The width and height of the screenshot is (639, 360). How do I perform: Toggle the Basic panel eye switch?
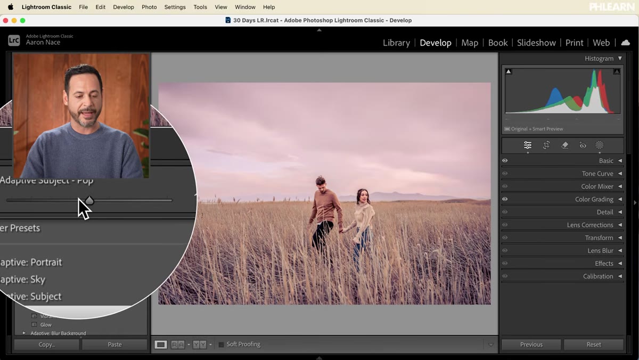click(x=505, y=161)
